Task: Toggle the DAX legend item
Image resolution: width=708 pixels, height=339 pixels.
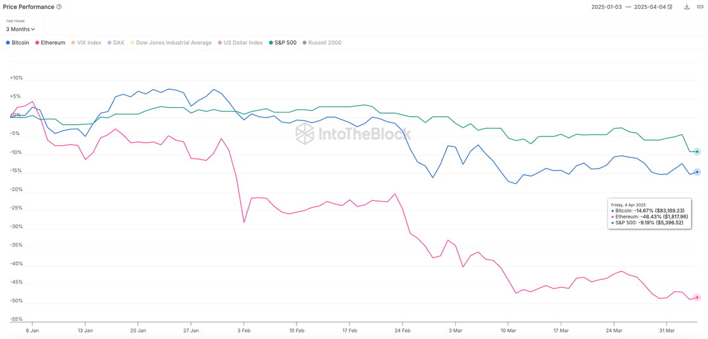Action: [x=116, y=43]
